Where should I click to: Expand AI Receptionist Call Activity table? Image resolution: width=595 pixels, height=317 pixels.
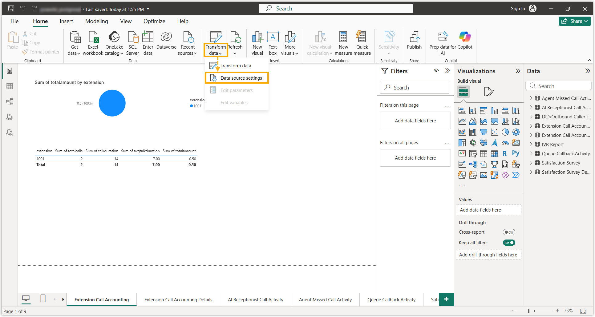[531, 107]
